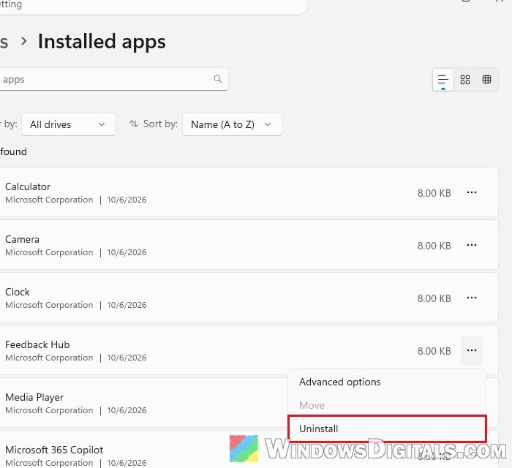Viewport: 512px width, 468px height.
Task: Open more options for Calculator
Action: (x=472, y=192)
